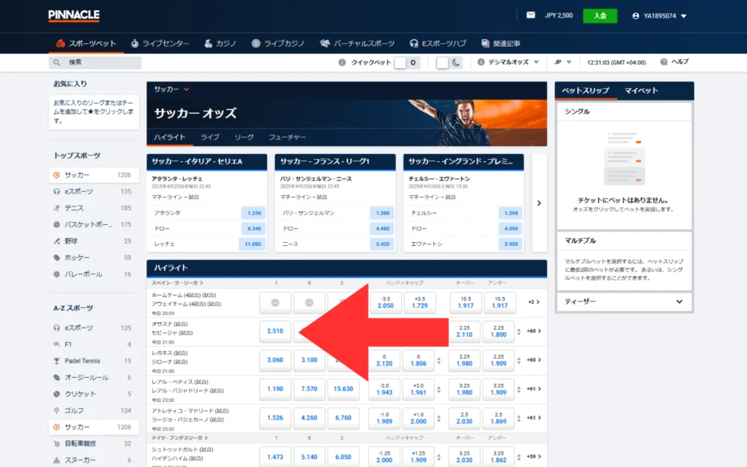Viewport: 747px width, 467px height.
Task: Go to the カジノ tab
Action: click(x=220, y=43)
